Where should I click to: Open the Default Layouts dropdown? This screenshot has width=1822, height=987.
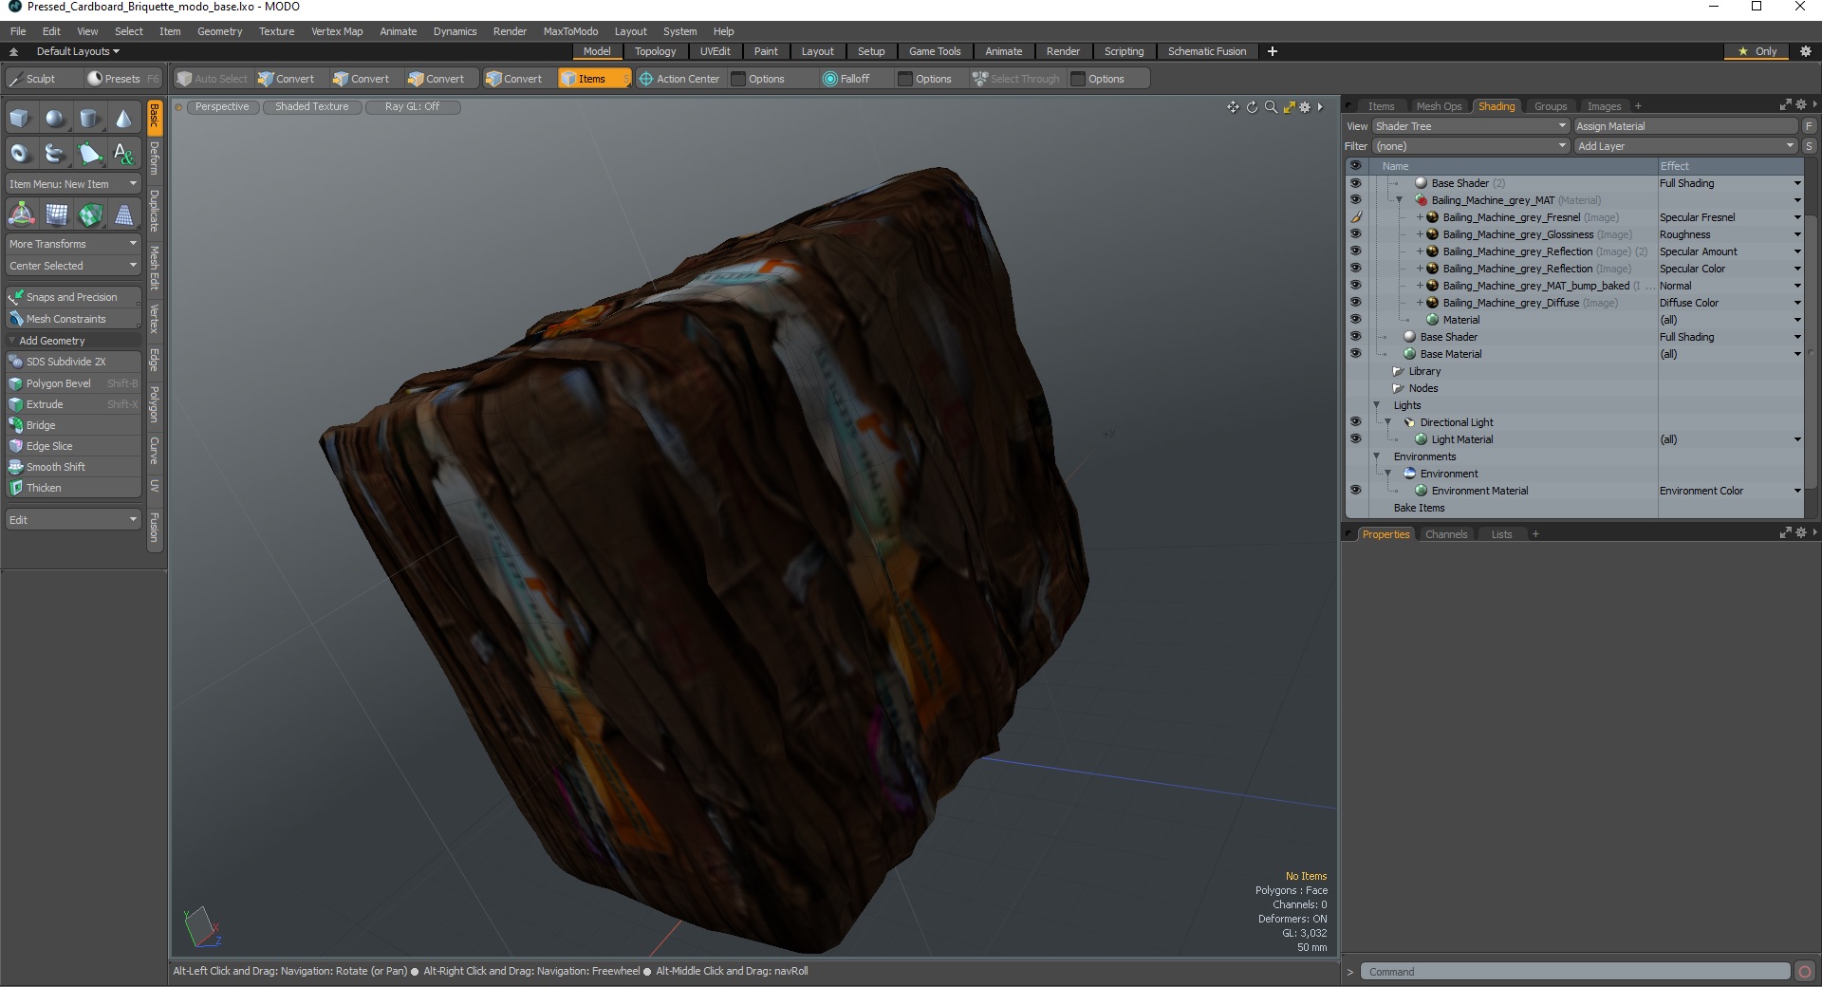[77, 51]
